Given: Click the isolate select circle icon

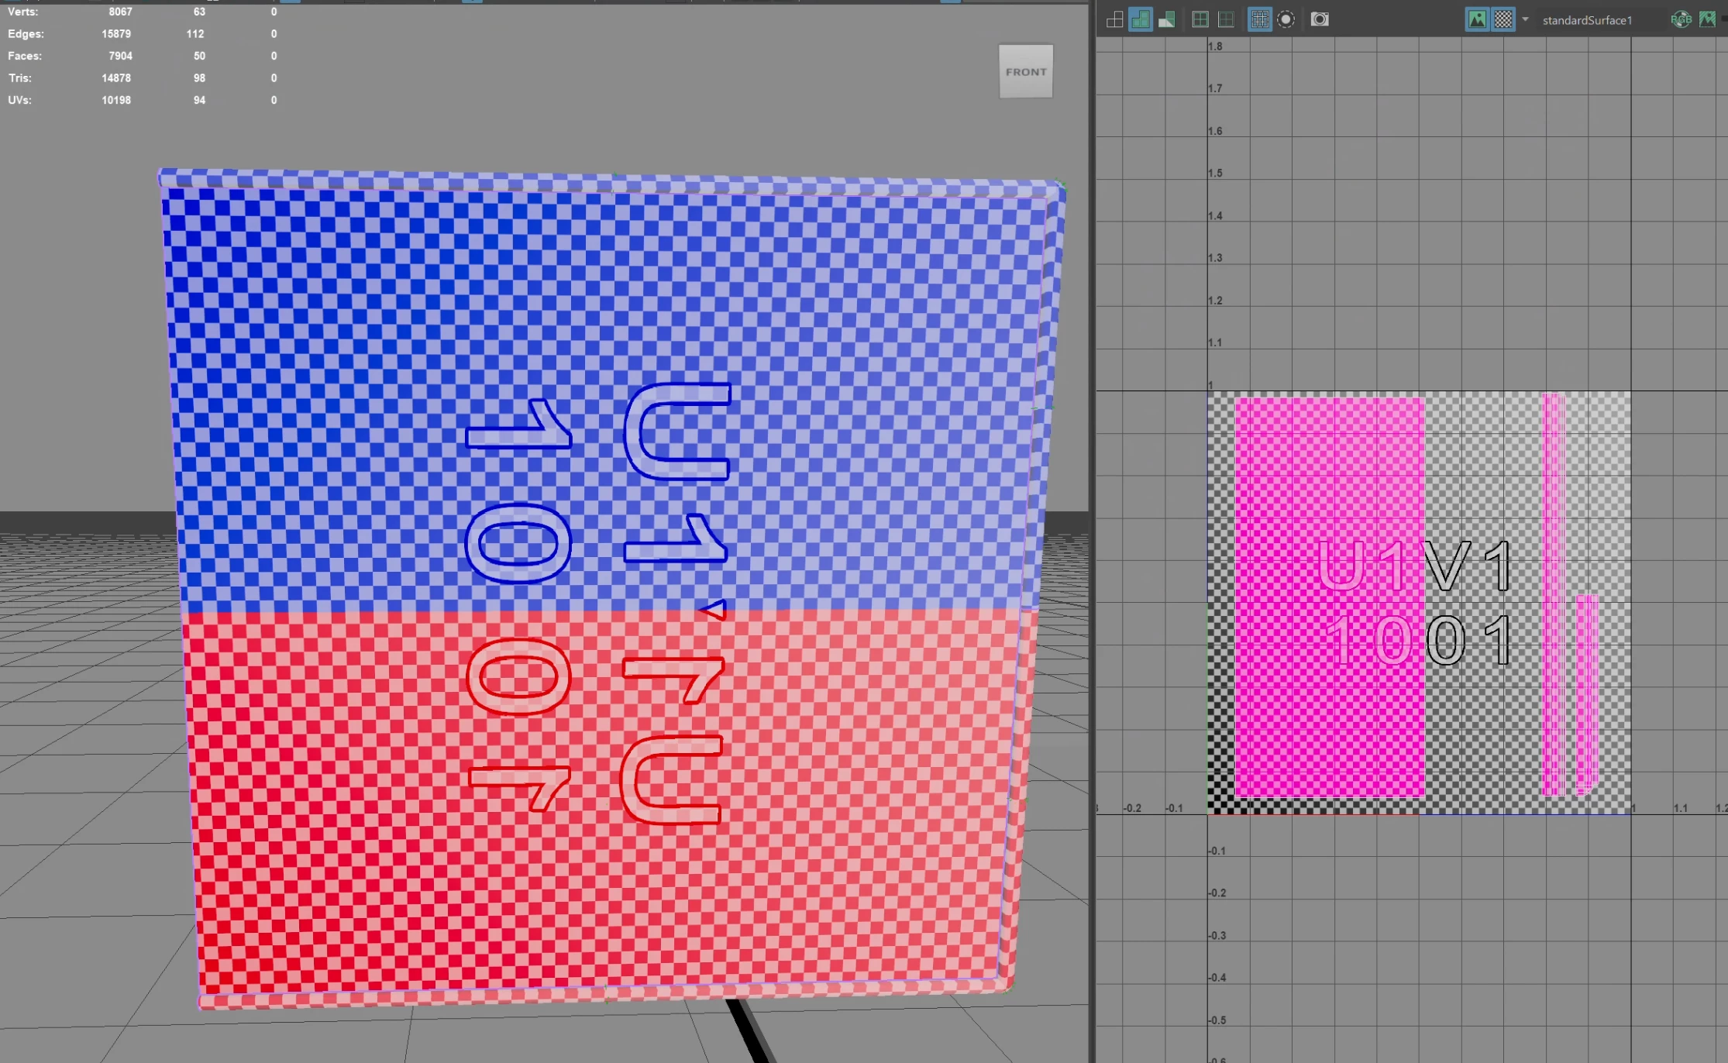Looking at the screenshot, I should pos(1286,20).
